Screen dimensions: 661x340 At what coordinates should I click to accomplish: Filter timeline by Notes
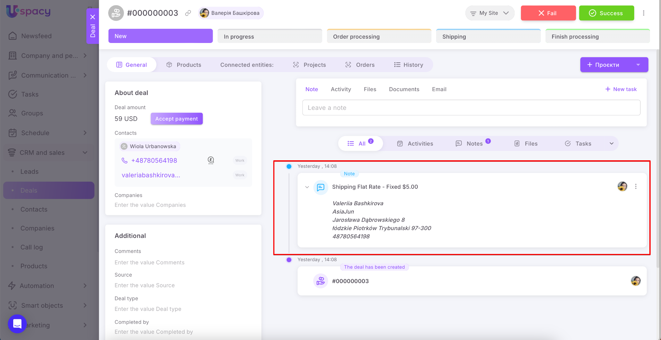(474, 143)
